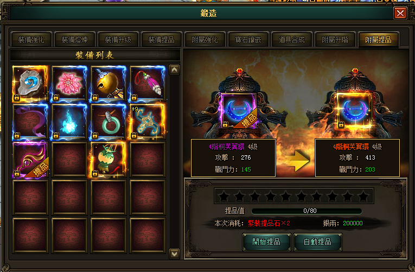
Task: Select the blue flame spirit item
Action: (x=69, y=122)
